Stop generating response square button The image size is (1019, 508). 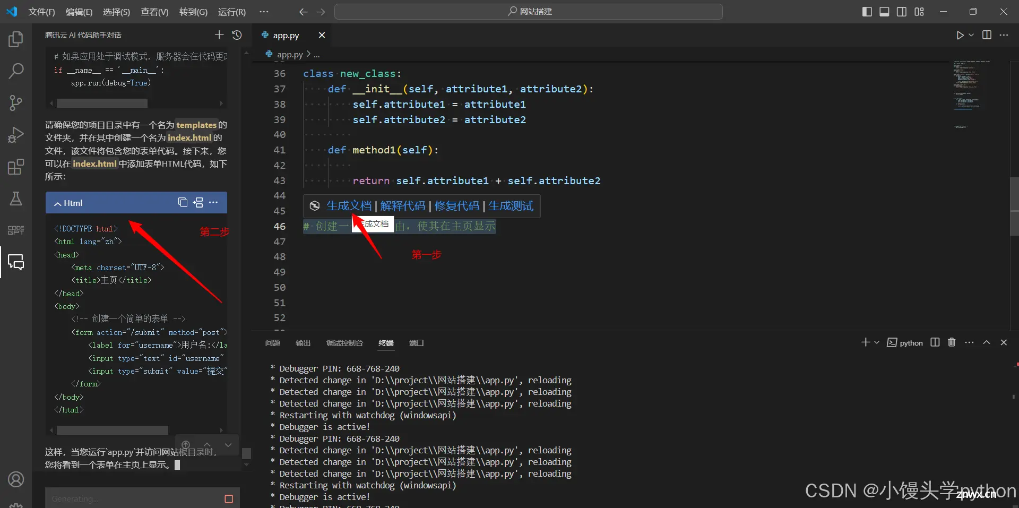[229, 498]
